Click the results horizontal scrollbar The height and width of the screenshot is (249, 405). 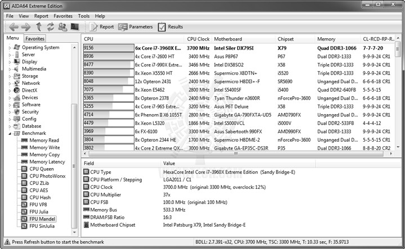[236, 153]
